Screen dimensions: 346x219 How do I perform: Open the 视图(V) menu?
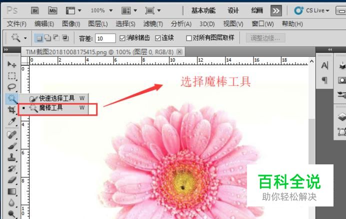233,24
